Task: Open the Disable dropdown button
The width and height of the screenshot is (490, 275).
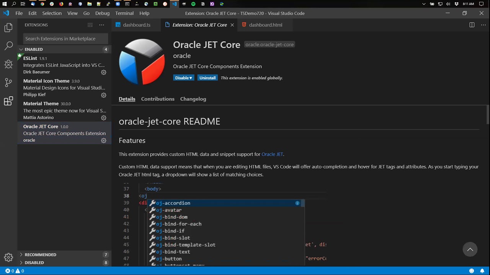Action: 184,78
